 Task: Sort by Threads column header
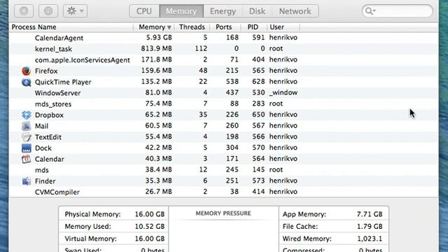pos(192,27)
